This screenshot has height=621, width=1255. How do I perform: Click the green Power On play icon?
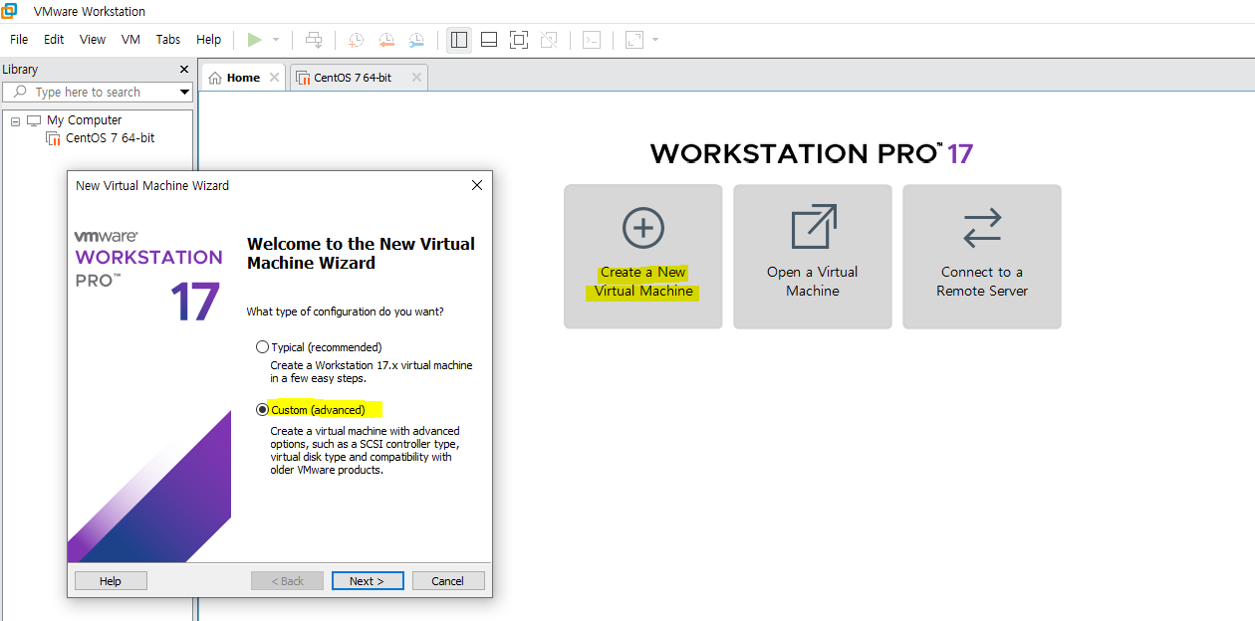[255, 40]
